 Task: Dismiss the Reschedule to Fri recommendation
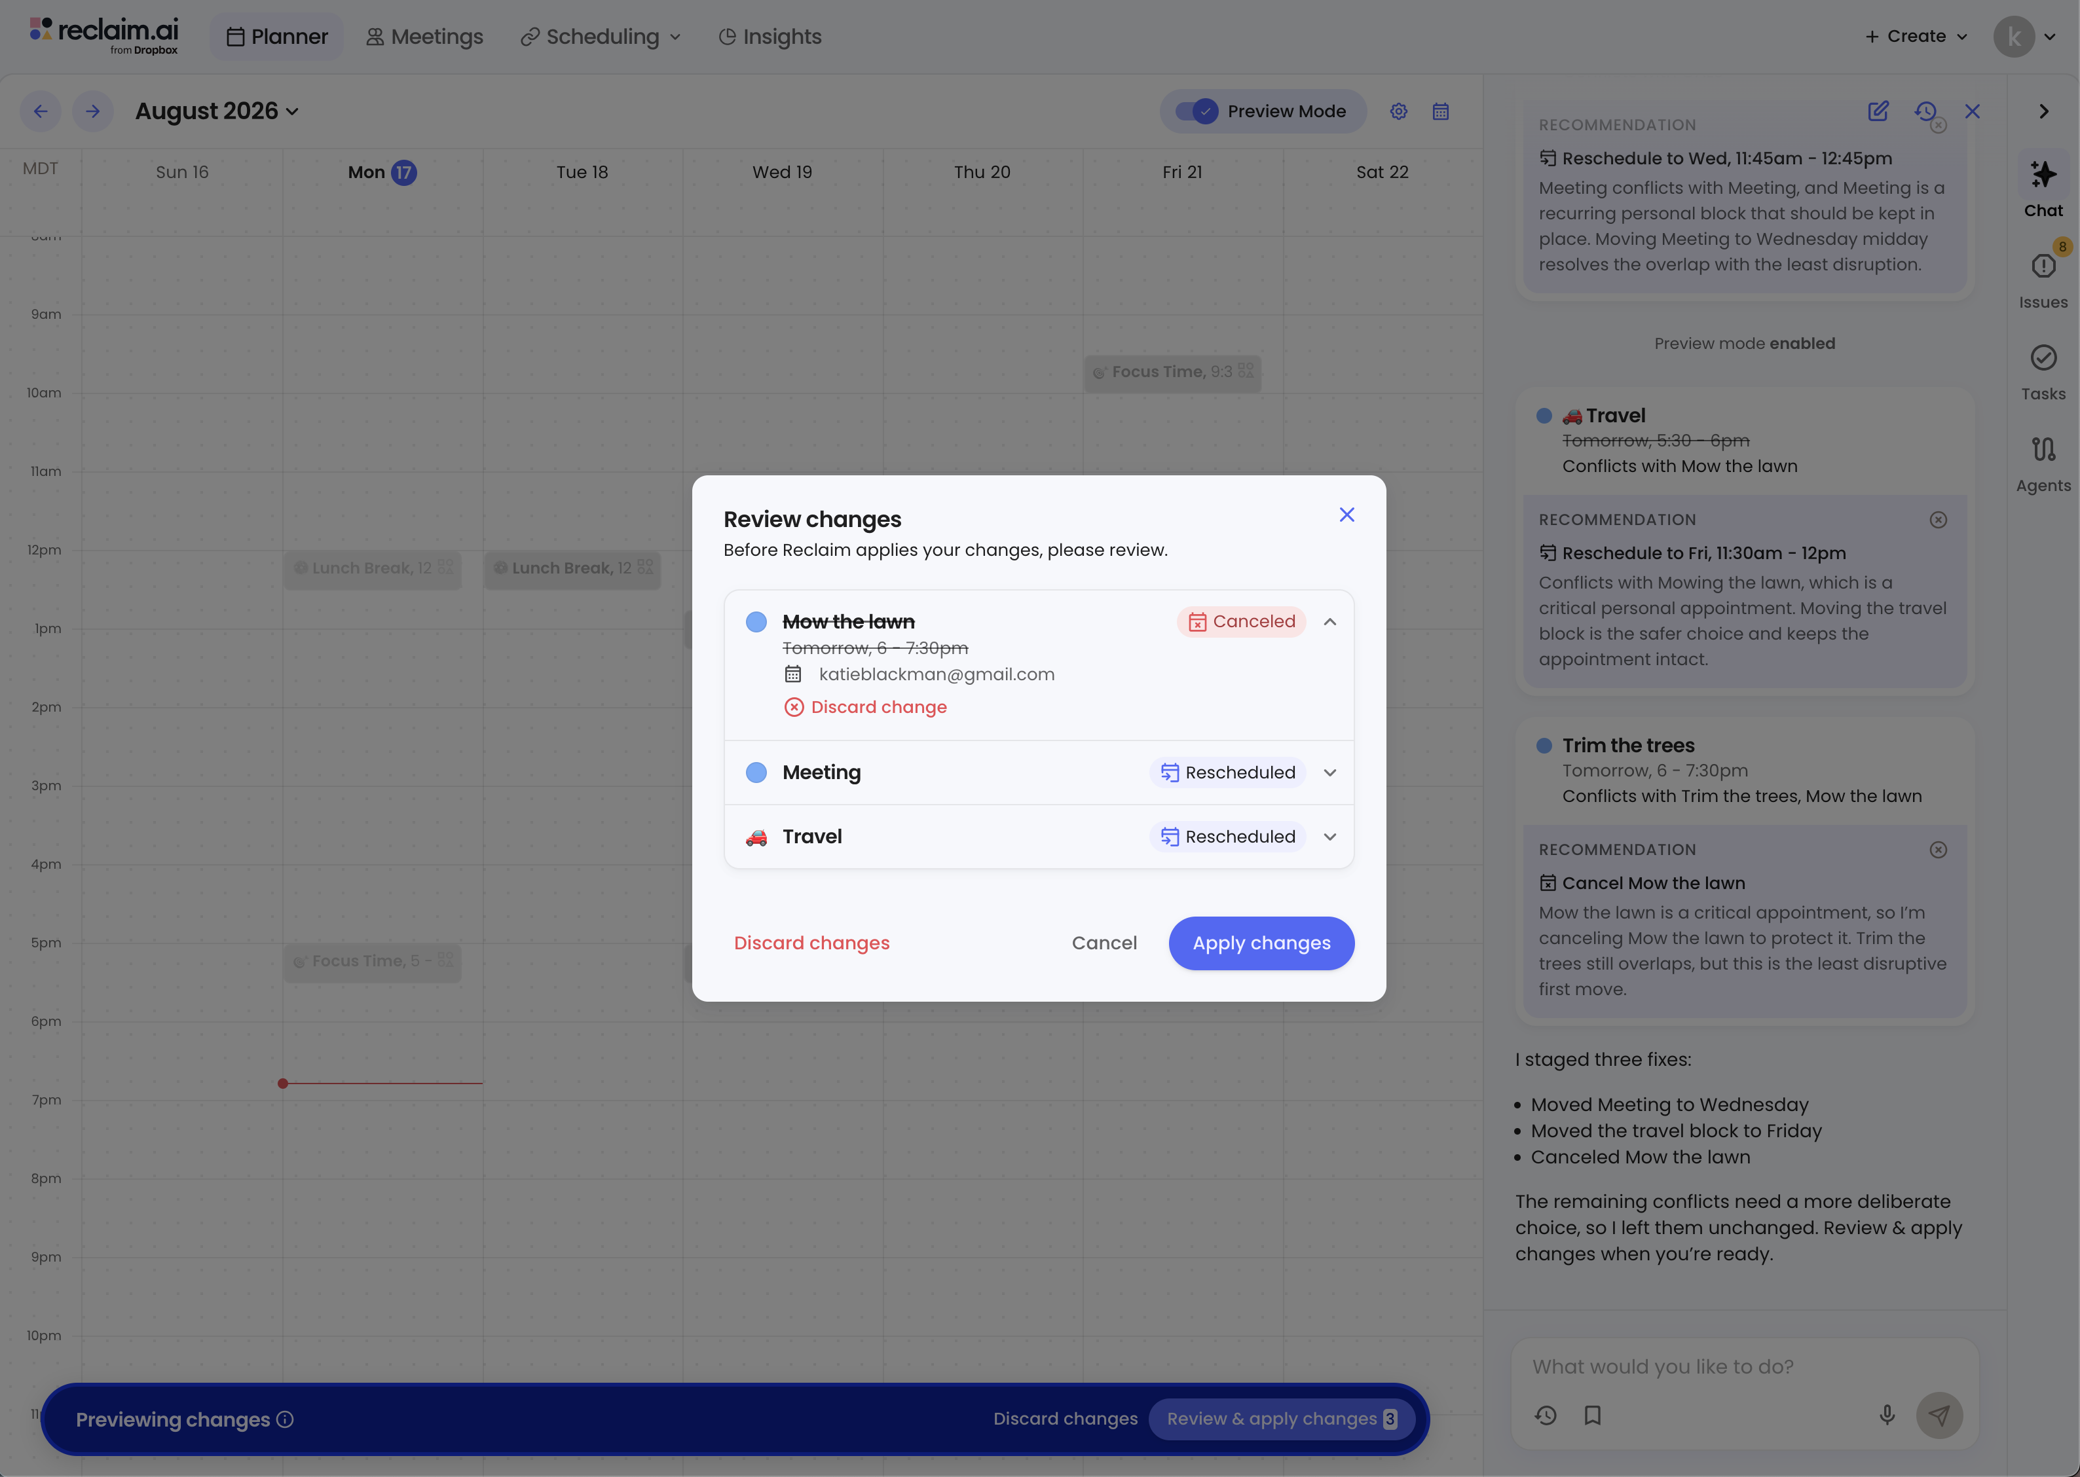point(1938,520)
